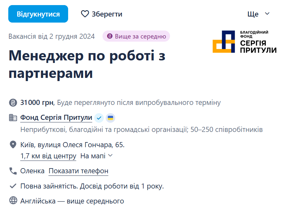Click the checkmark icon before Повна зайнятість
This screenshot has width=283, height=213.
pyautogui.click(x=13, y=186)
